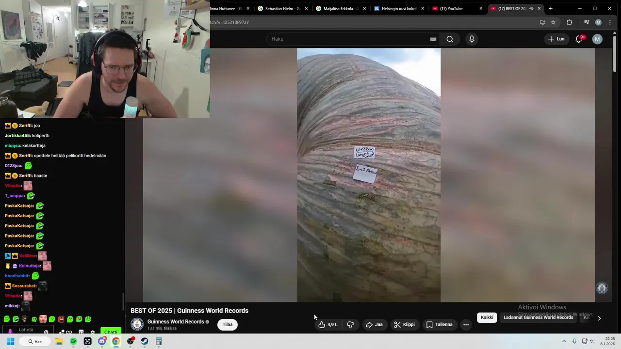Image resolution: width=621 pixels, height=349 pixels.
Task: Like the video with thumbs-up button
Action: click(x=328, y=325)
